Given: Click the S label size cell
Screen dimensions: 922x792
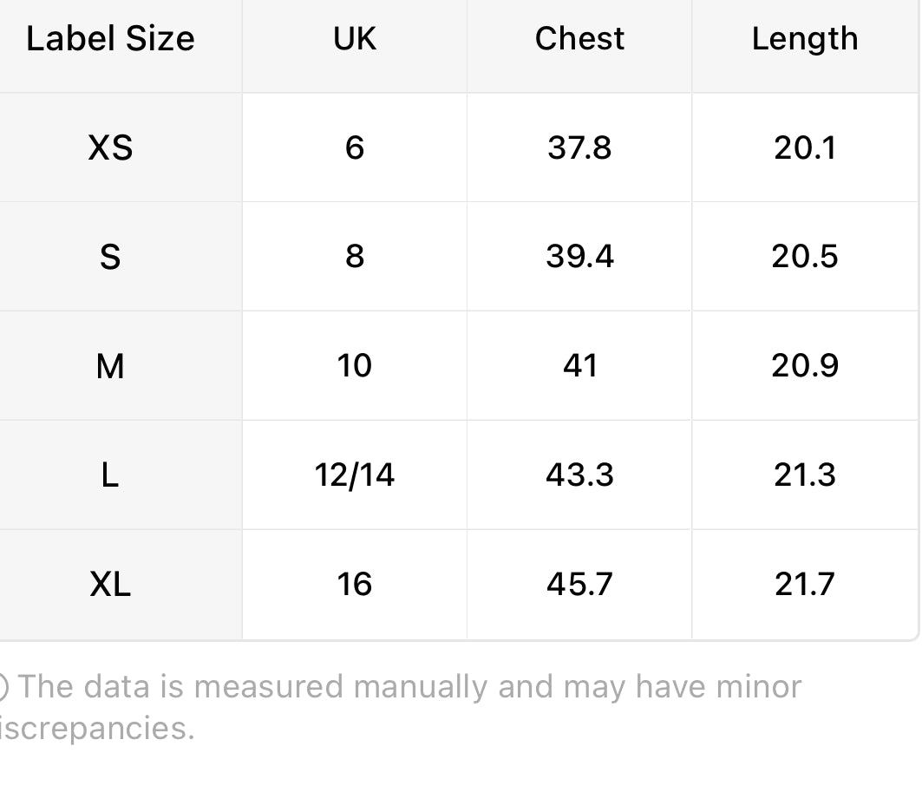Looking at the screenshot, I should 110,257.
